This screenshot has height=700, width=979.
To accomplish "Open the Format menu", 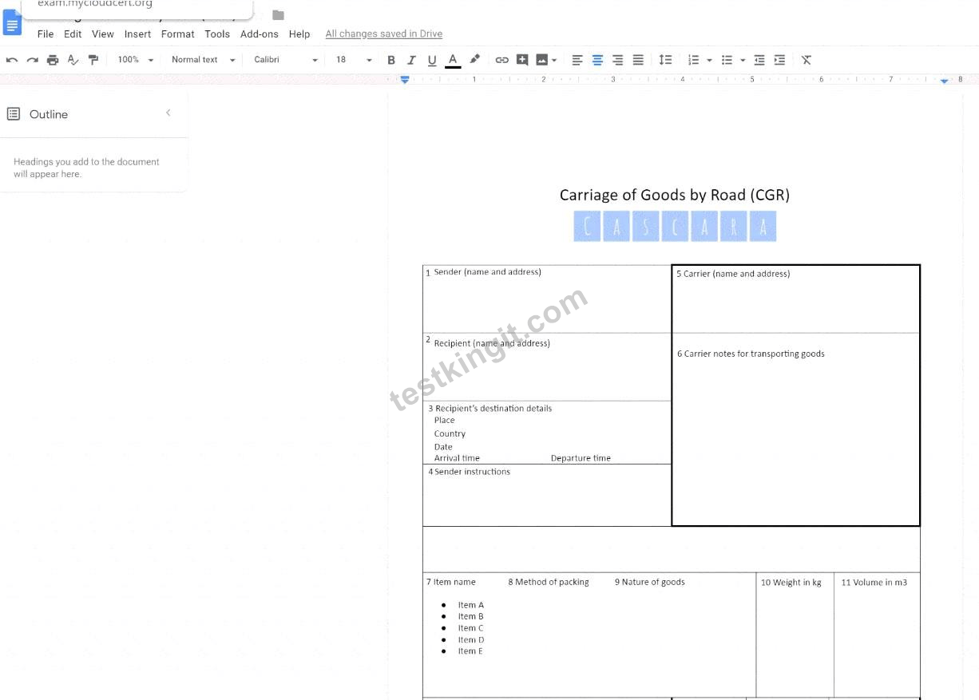I will 177,34.
